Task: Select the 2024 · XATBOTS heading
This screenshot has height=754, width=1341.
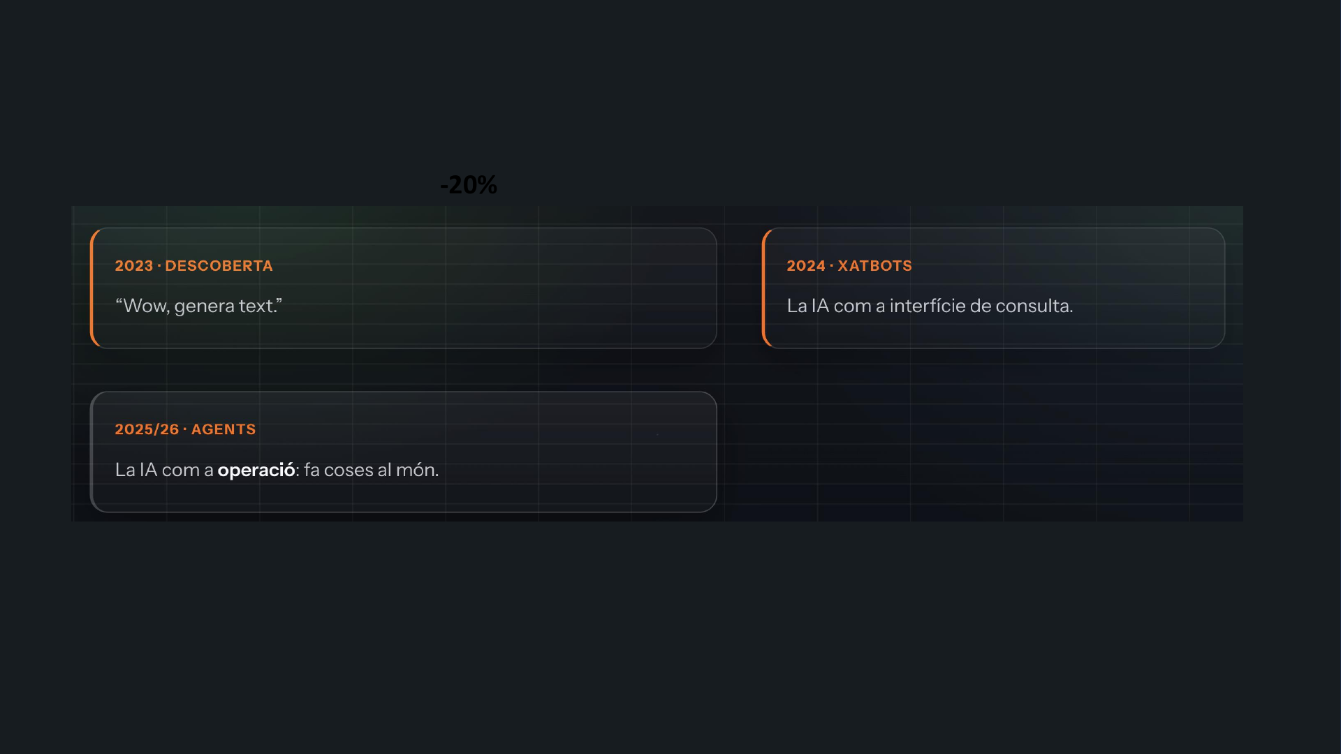Action: point(849,266)
